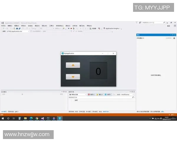Switch to the 解决方案资源管理器 tab
Viewport: 177px width, 142px height.
coord(143,112)
